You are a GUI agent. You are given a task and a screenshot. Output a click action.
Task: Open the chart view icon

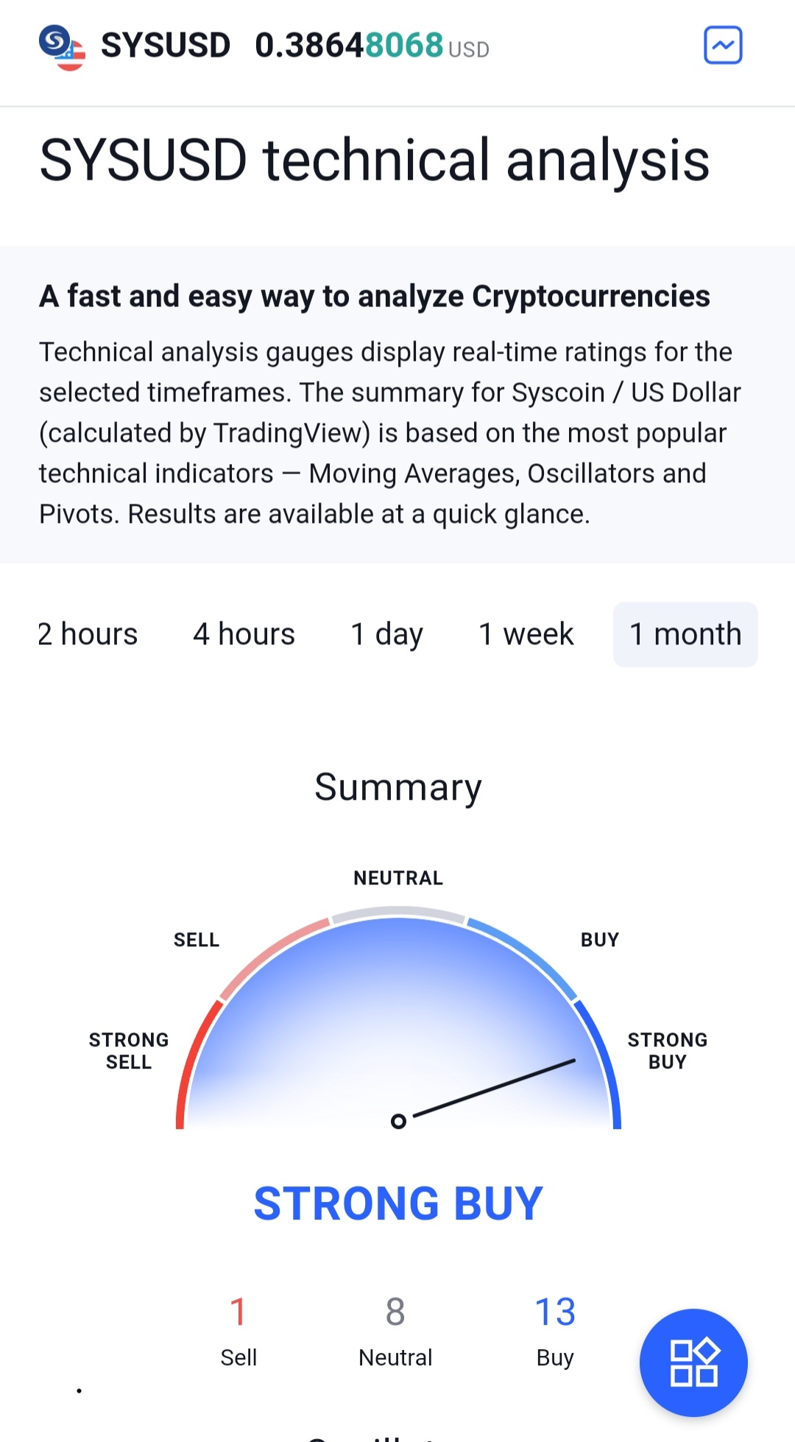click(x=723, y=46)
